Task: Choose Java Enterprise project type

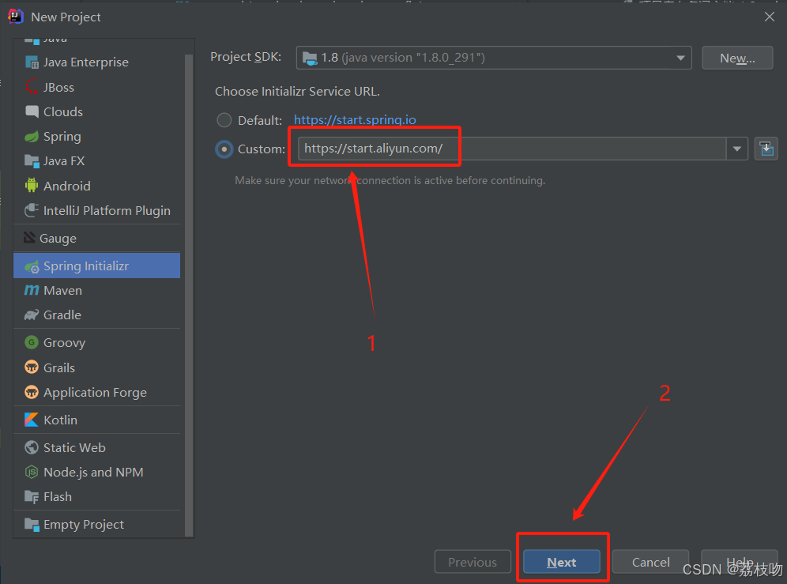Action: (97, 62)
